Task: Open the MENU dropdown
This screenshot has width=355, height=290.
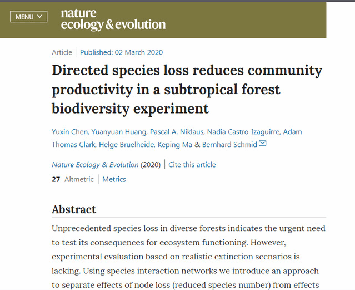Action: [x=29, y=17]
